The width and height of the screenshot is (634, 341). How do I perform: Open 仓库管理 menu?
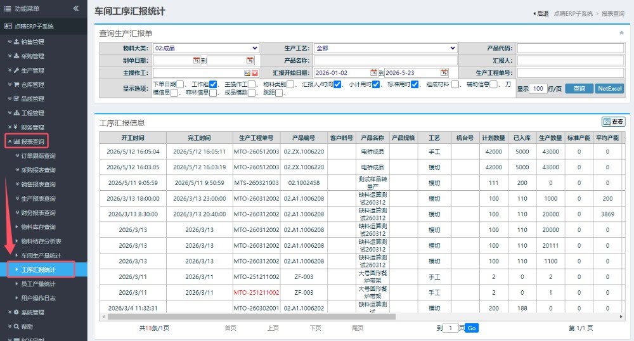32,84
